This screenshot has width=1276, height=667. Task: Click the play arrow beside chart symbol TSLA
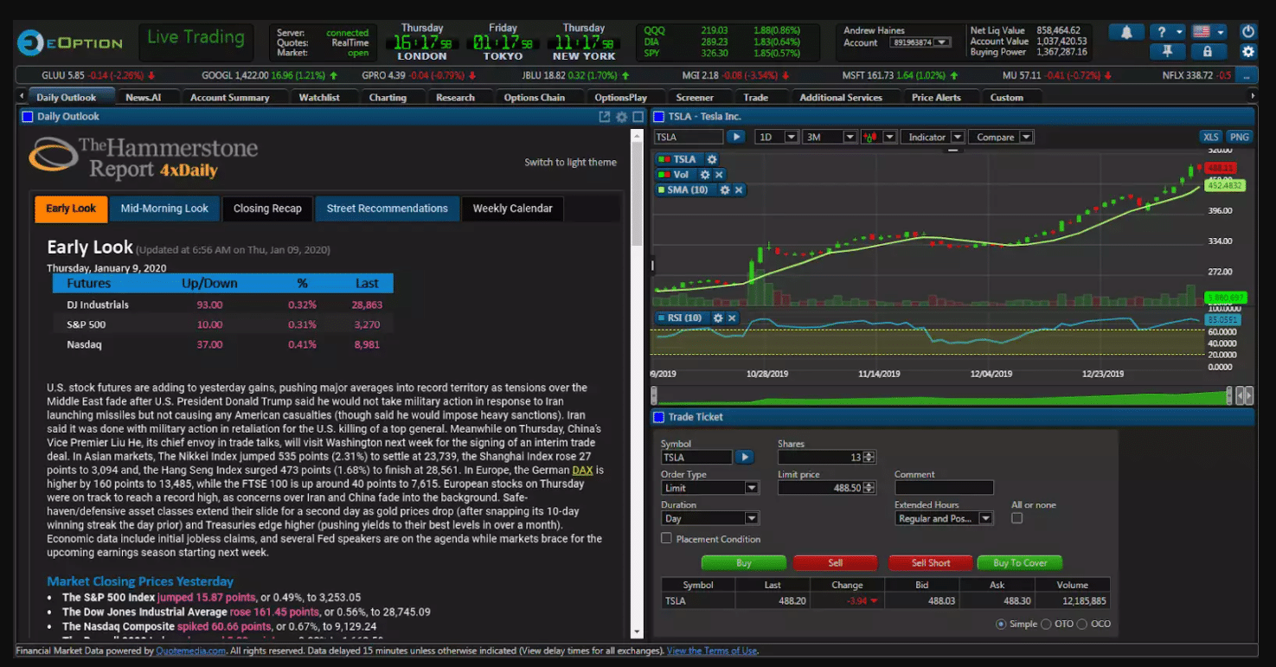735,137
